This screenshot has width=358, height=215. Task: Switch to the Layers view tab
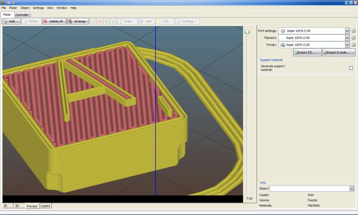click(45, 206)
